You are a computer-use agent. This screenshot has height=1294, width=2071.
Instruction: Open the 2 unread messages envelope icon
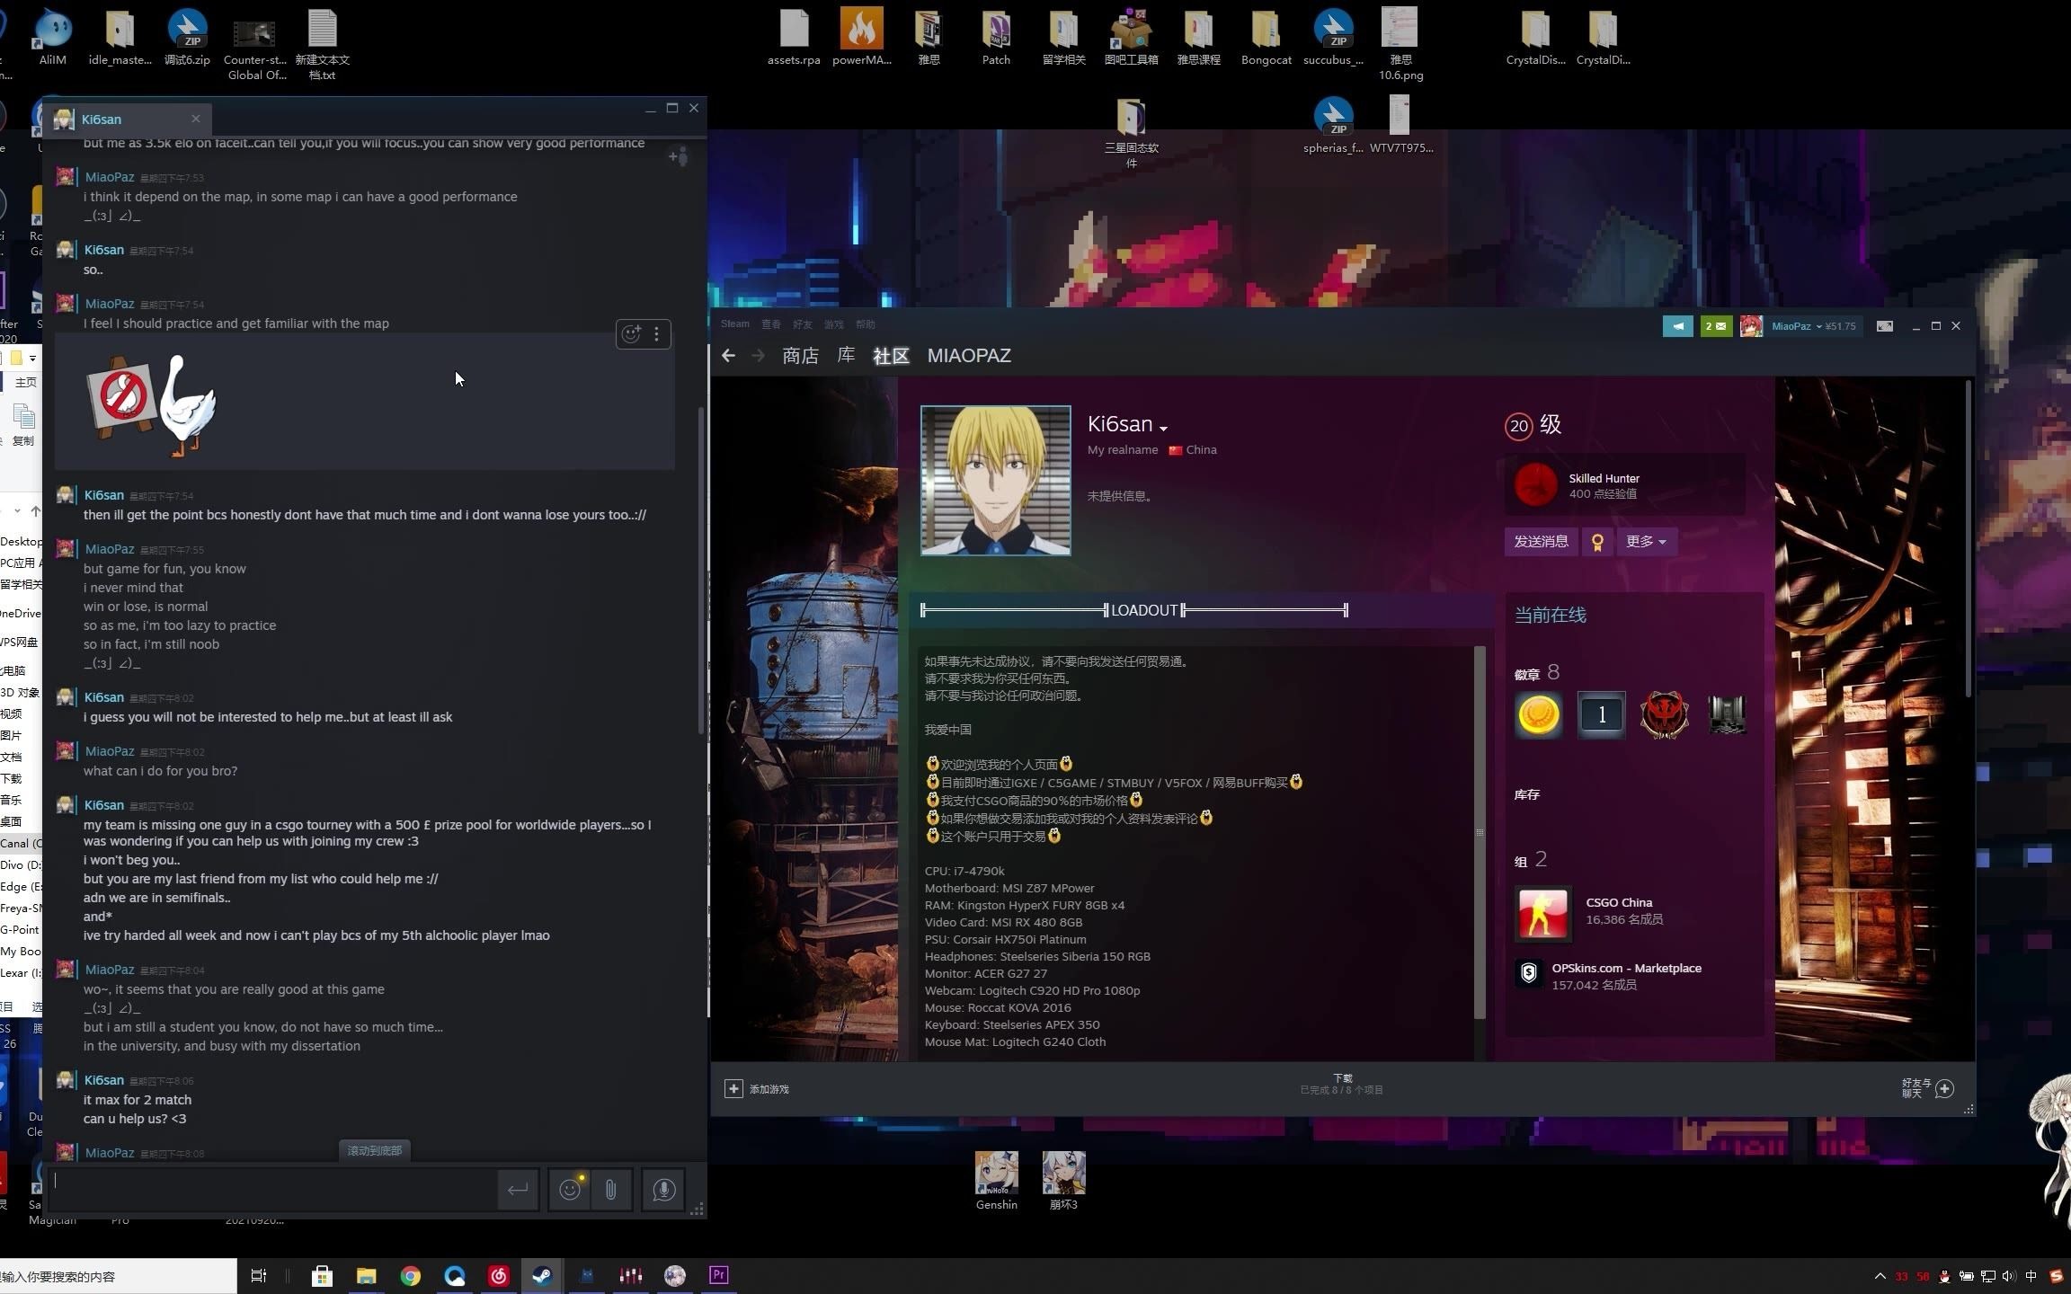click(x=1714, y=325)
